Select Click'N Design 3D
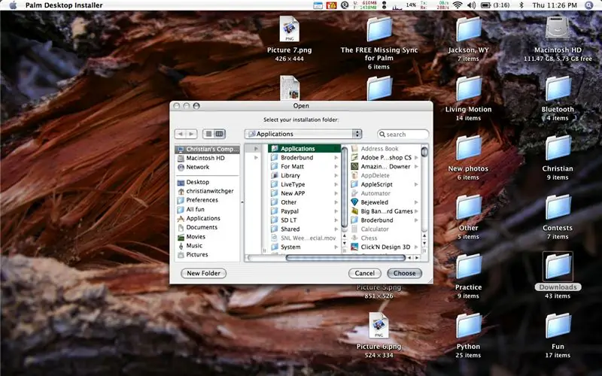The image size is (602, 376). [x=385, y=247]
